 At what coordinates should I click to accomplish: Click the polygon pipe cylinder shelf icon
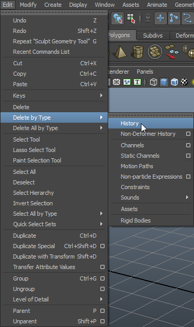point(138,52)
